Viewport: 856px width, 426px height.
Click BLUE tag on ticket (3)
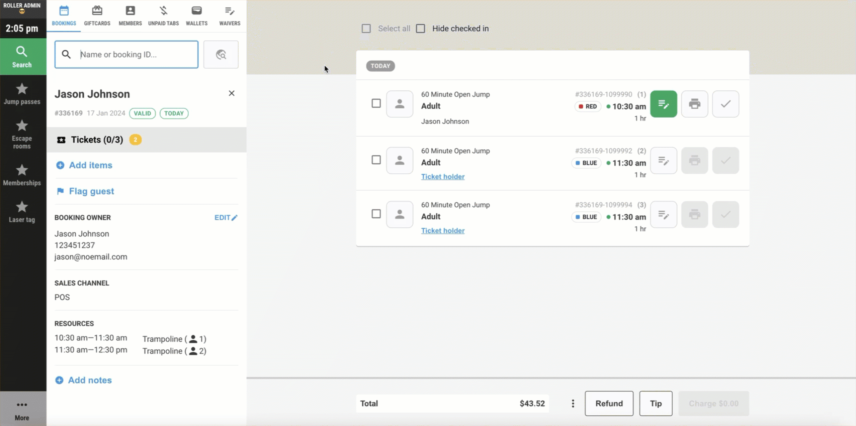coord(586,217)
